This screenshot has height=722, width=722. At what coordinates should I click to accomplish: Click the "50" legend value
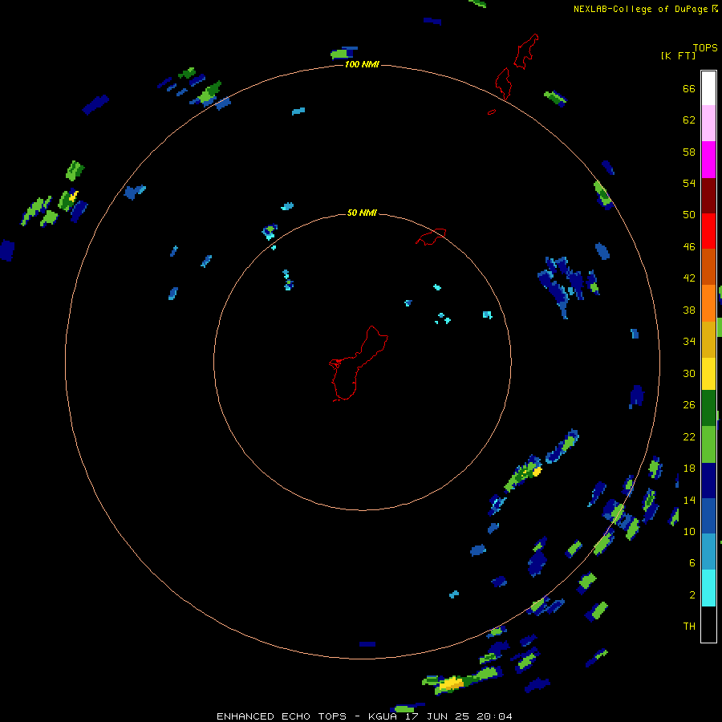pos(689,215)
